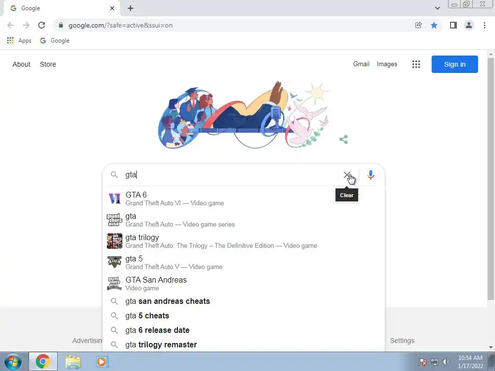Click the Chrome taskbar icon
Image resolution: width=495 pixels, height=371 pixels.
point(43,361)
